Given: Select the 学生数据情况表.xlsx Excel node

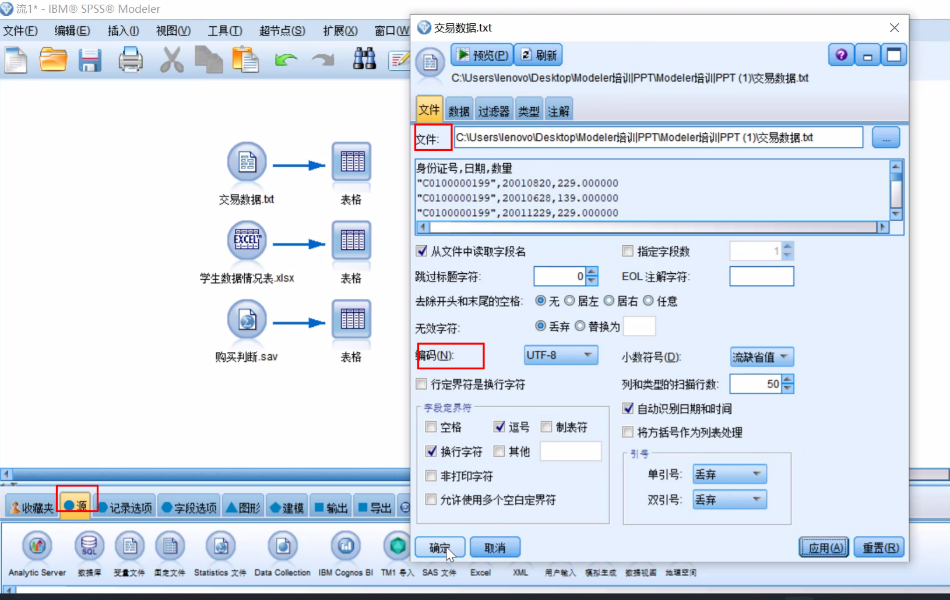Looking at the screenshot, I should [247, 241].
